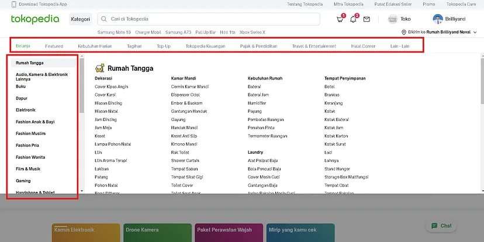Click the sidebar scroll down arrow
Viewport: 484px width, 242px height.
[x=82, y=191]
